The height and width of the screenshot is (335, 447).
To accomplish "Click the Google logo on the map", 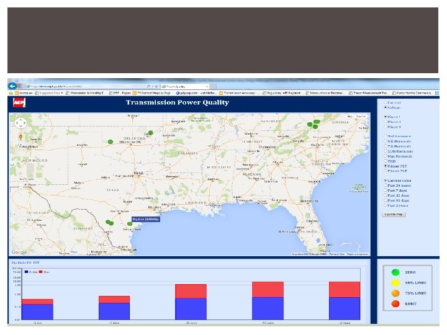I will pos(19,252).
